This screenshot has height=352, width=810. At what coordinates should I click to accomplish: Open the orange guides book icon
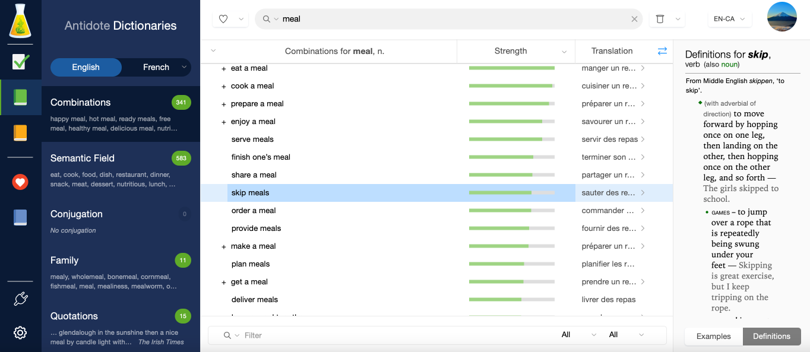tap(21, 132)
